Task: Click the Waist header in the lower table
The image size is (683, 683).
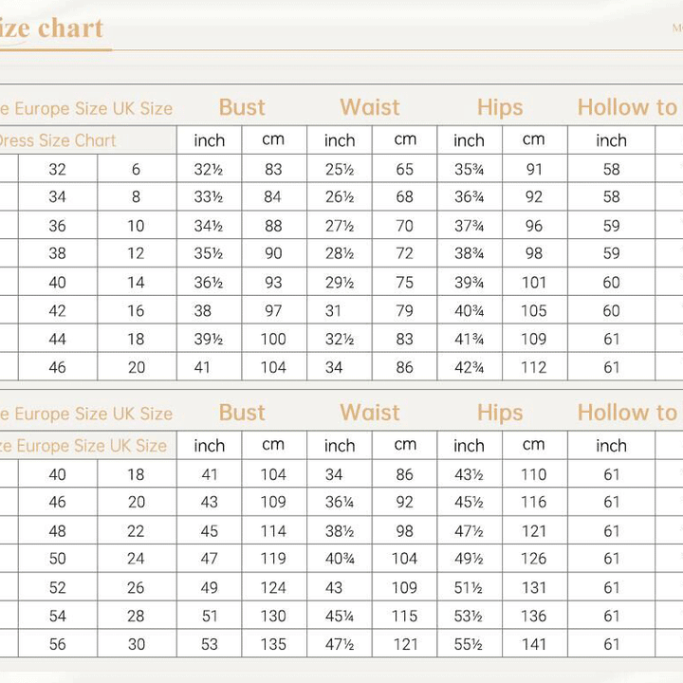Action: click(370, 413)
